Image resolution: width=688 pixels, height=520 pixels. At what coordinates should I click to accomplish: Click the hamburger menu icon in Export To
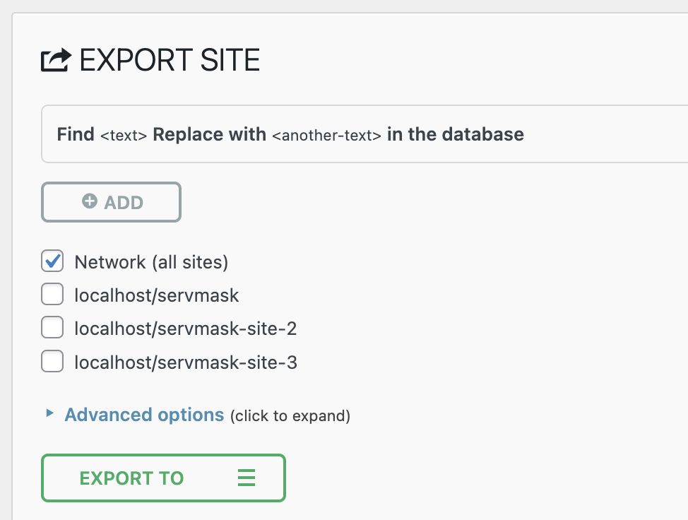pos(246,478)
